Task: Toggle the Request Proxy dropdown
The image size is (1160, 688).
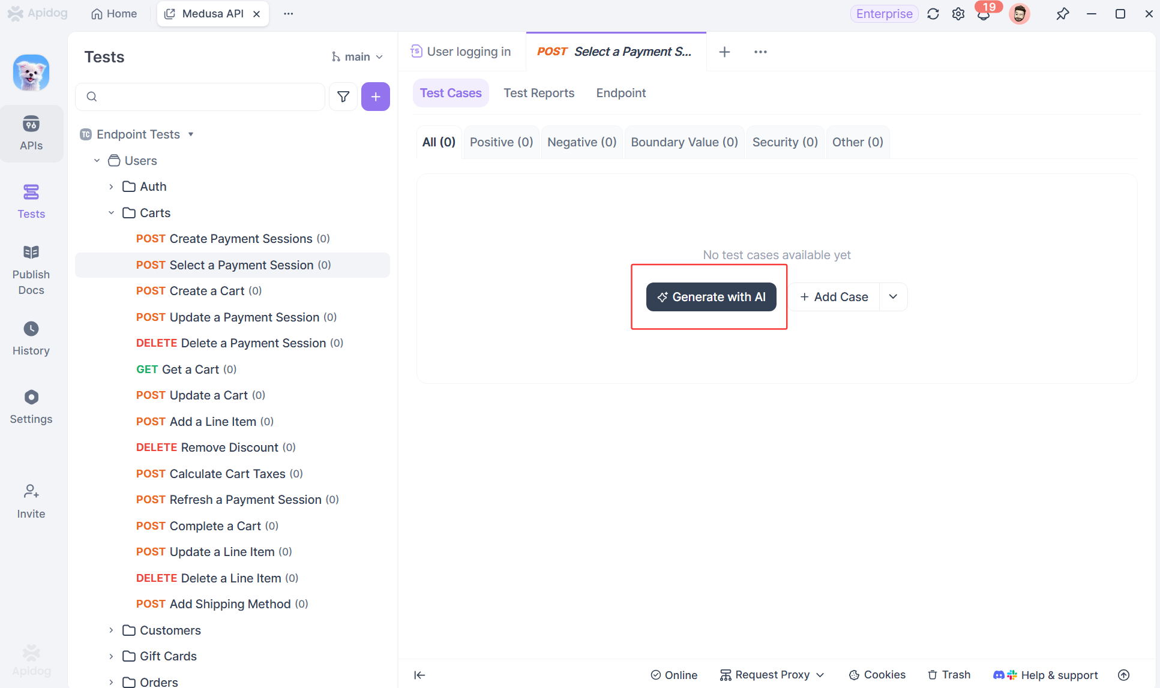Action: coord(772,674)
